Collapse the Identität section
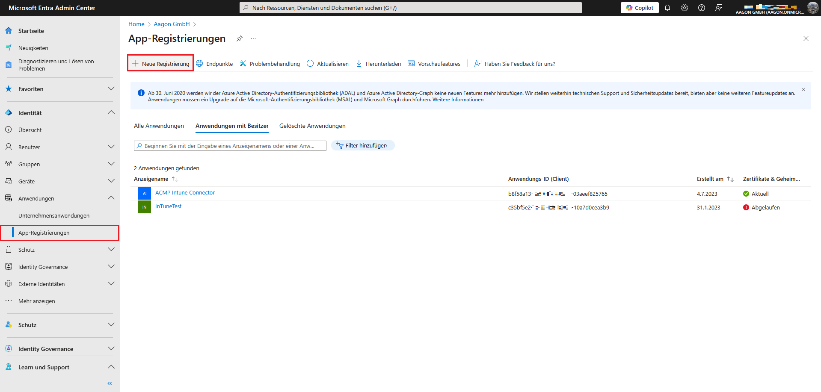The image size is (821, 392). 111,113
